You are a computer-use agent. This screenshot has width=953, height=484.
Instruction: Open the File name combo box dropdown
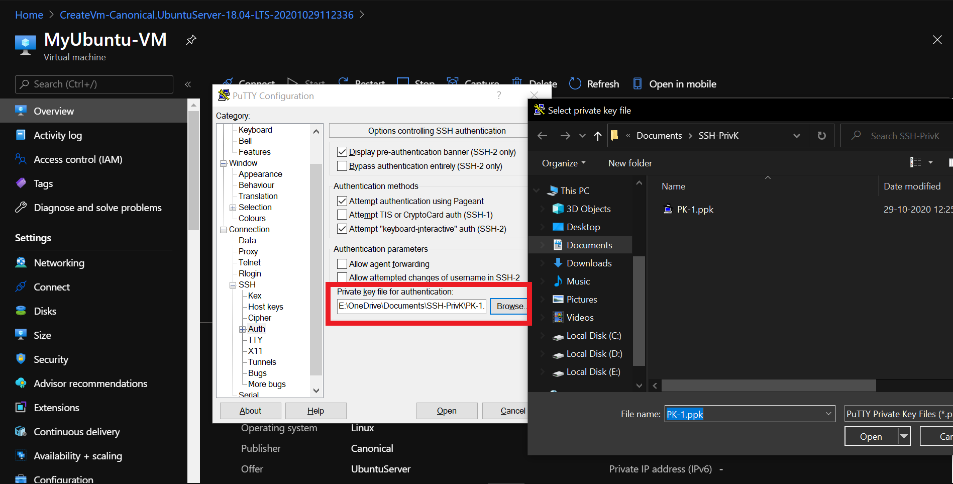coord(828,414)
